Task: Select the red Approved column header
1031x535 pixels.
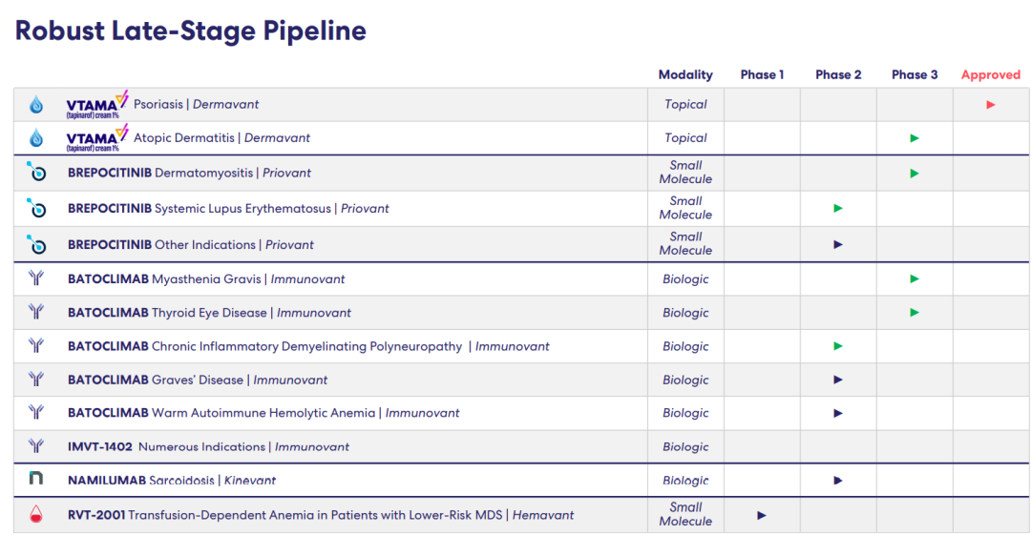Action: tap(991, 74)
